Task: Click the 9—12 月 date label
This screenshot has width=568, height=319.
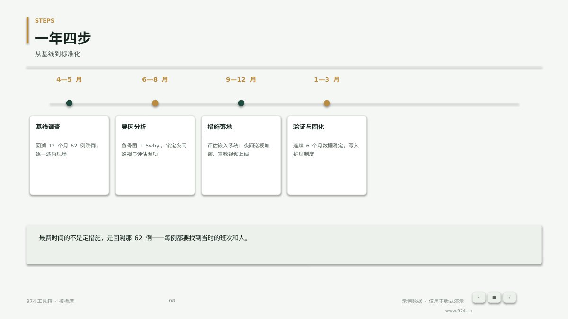Action: point(241,79)
